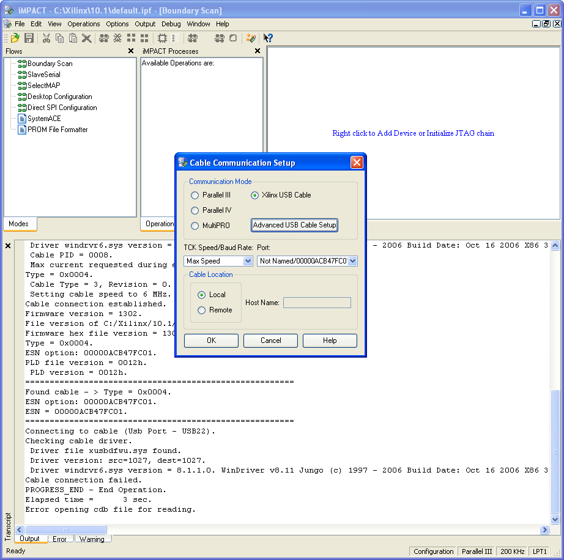564x560 pixels.
Task: Open the File menu
Action: tap(20, 24)
